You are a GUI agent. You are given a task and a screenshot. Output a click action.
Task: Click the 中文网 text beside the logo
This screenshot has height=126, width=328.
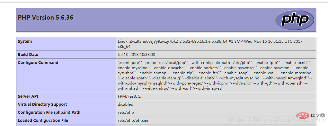(318, 115)
